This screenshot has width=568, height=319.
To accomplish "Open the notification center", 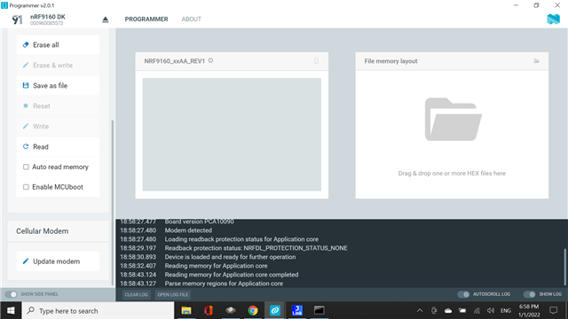I will coord(554,310).
